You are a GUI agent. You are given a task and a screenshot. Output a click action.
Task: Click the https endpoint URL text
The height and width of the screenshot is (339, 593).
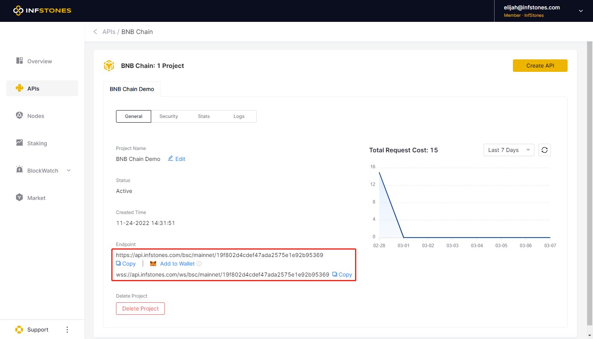click(220, 255)
